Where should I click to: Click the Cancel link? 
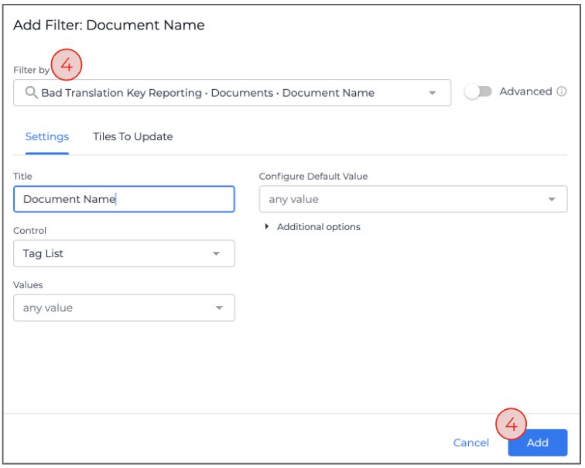(x=470, y=442)
